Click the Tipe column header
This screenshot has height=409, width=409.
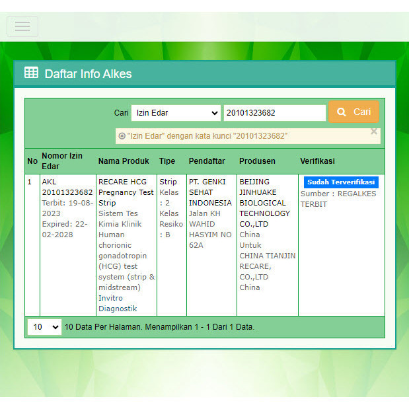click(167, 161)
